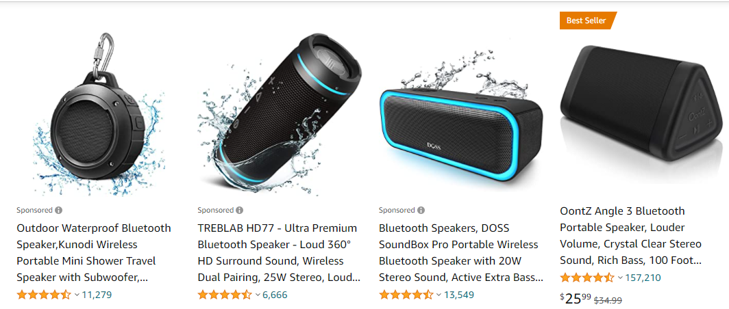Open the TREBLAB HD77 Ultra Premium title link
The image size is (729, 309).
(x=279, y=253)
